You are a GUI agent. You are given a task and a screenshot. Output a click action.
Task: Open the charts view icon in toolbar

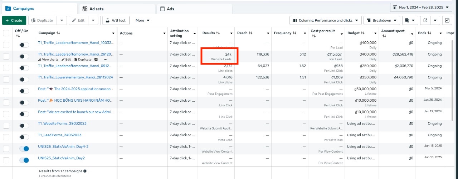tap(447, 20)
